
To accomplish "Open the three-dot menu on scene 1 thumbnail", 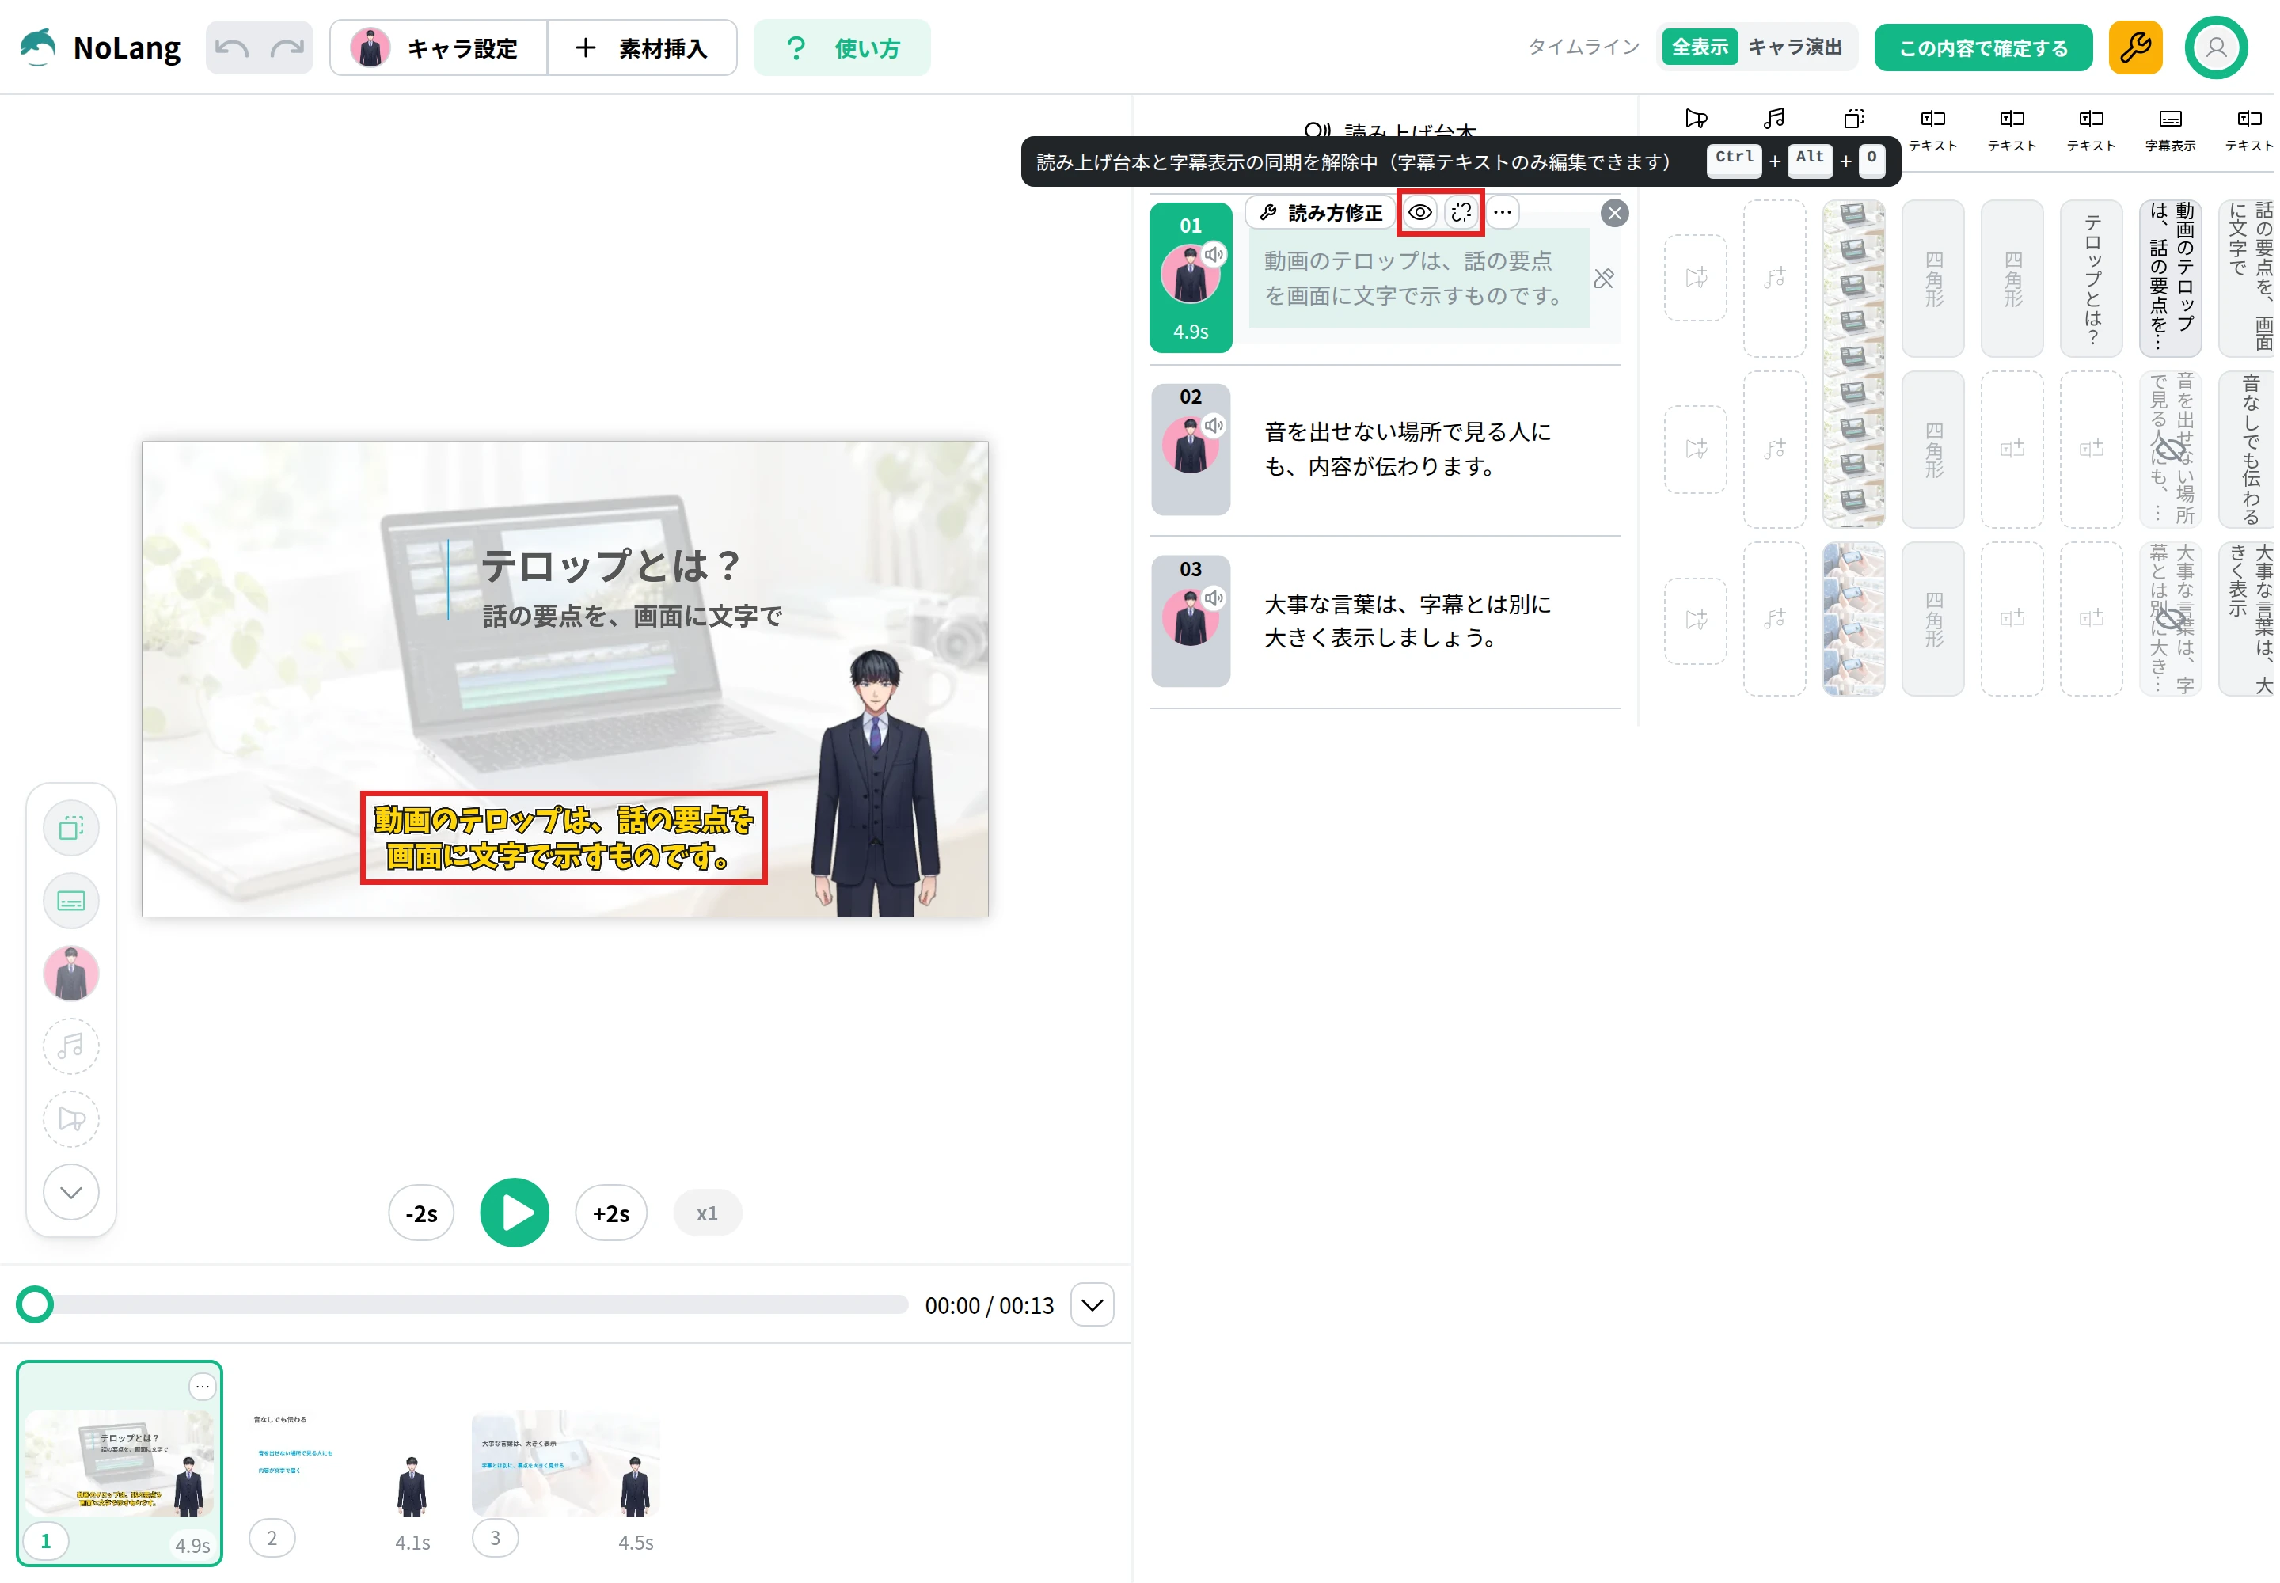I will coord(201,1387).
